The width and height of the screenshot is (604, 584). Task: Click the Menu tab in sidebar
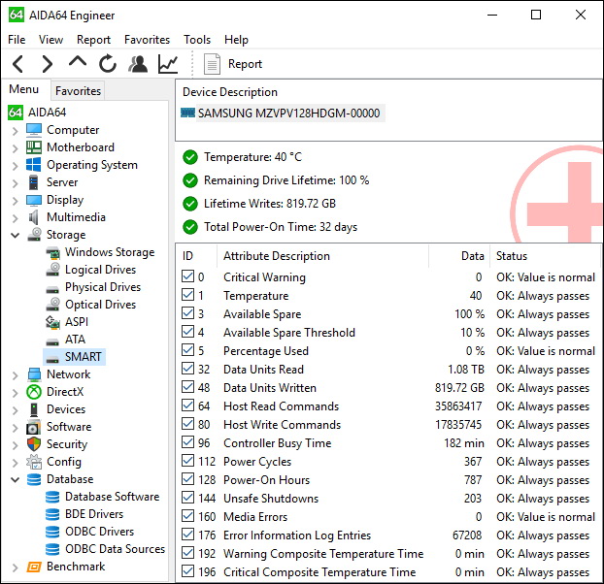24,89
